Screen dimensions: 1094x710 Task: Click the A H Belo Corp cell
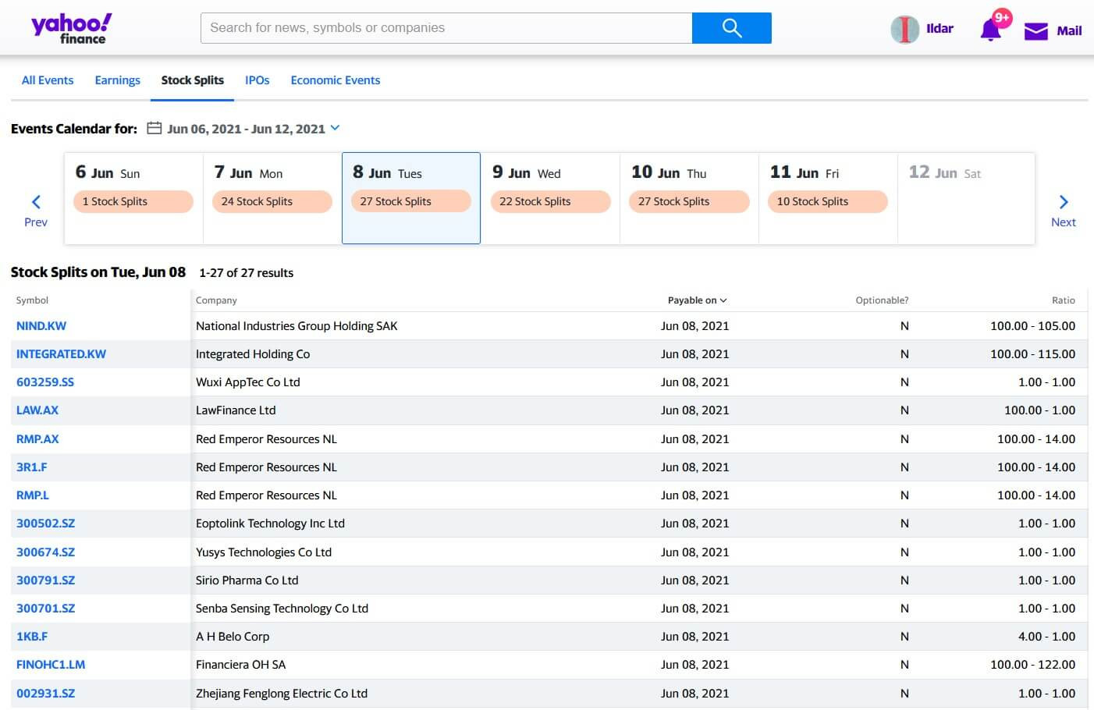pos(233,637)
